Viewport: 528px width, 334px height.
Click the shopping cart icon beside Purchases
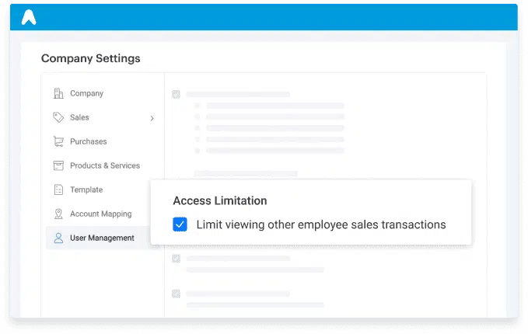point(58,142)
